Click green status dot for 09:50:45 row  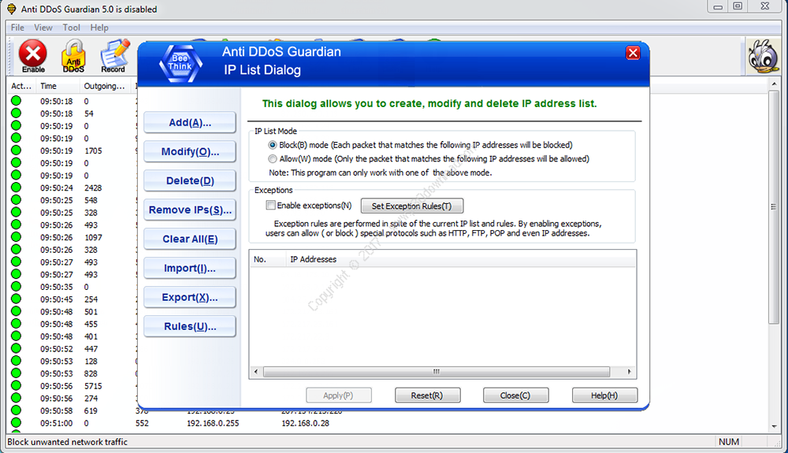point(16,299)
